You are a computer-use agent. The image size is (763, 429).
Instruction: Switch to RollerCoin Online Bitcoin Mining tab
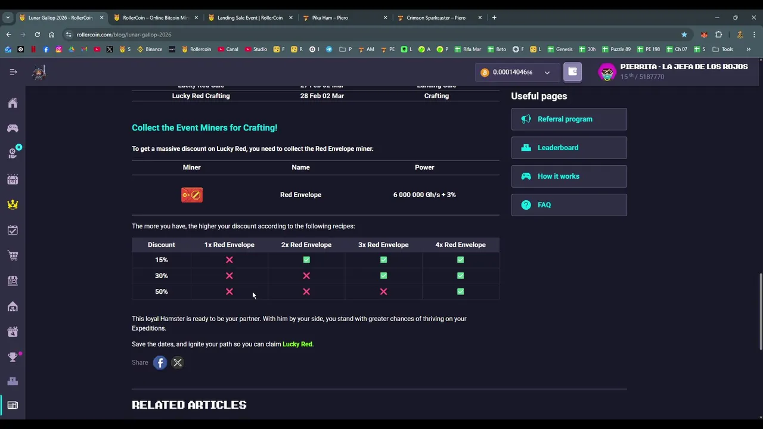click(156, 18)
